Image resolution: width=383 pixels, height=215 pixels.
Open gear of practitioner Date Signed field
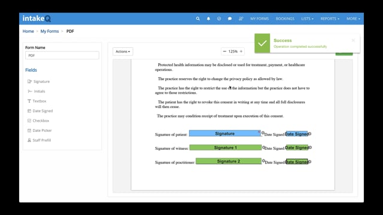[x=310, y=162]
